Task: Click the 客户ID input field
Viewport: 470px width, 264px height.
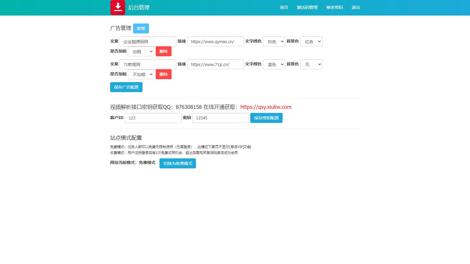Action: 153,118
